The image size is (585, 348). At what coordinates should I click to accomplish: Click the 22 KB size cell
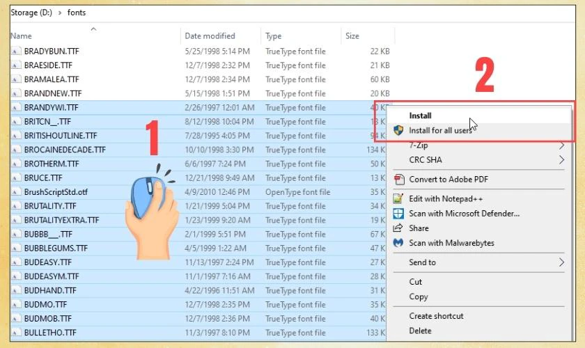380,51
